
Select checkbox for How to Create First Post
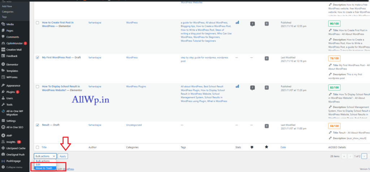(37, 23)
